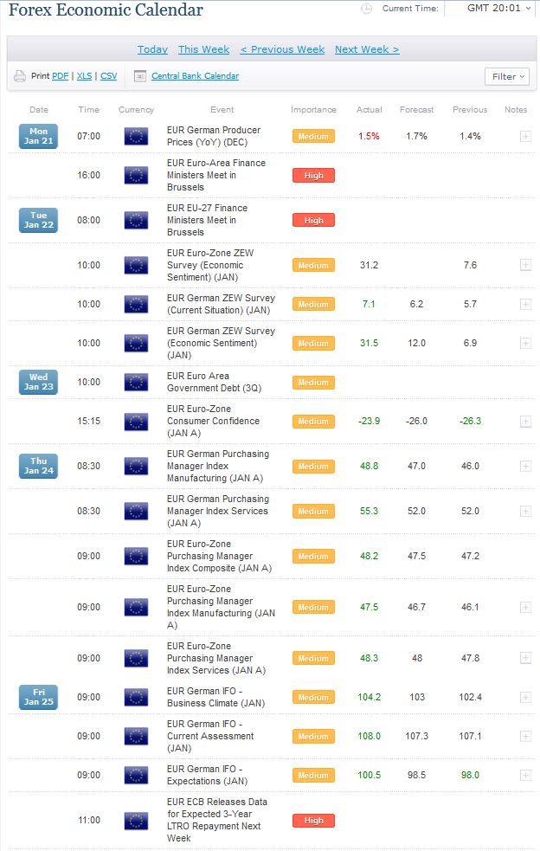Export calendar as XLS
Viewport: 540px width, 851px height.
(x=84, y=76)
